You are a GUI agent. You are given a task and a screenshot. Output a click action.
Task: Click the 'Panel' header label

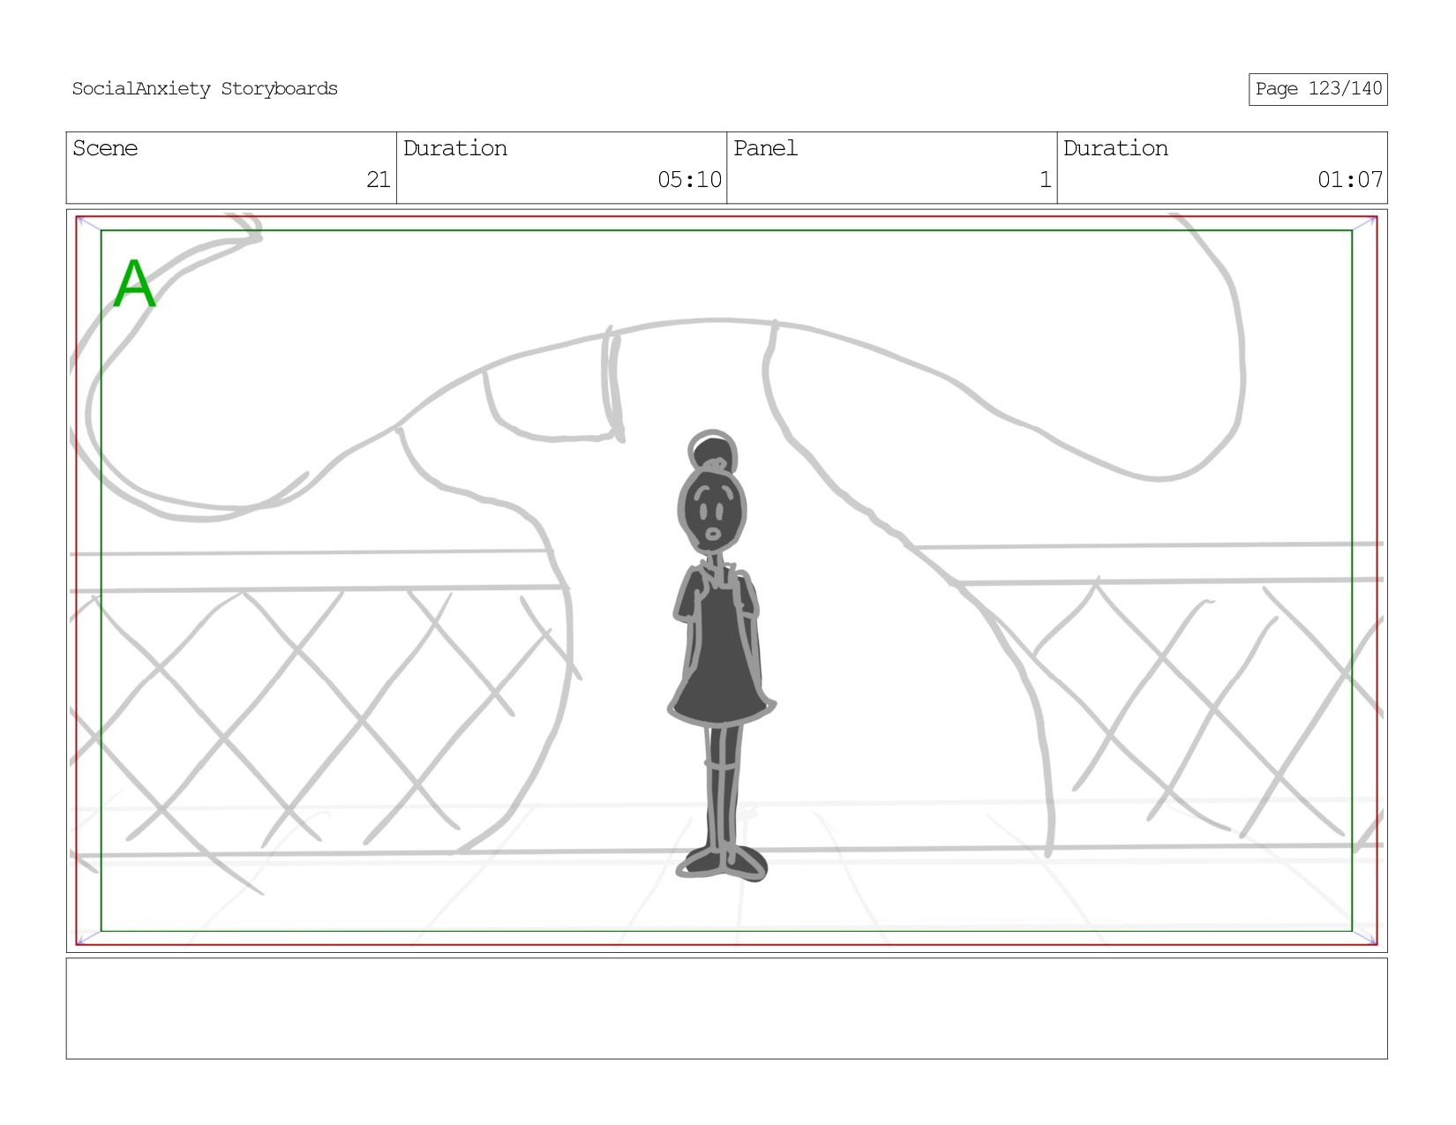pos(765,148)
